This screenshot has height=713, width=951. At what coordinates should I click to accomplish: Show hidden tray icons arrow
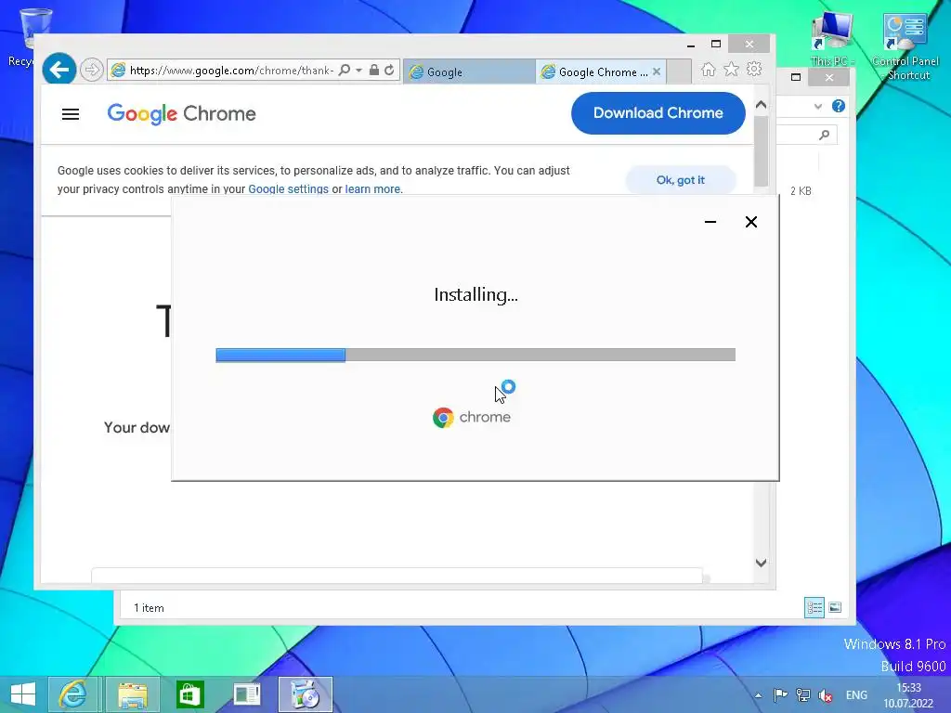pos(758,695)
